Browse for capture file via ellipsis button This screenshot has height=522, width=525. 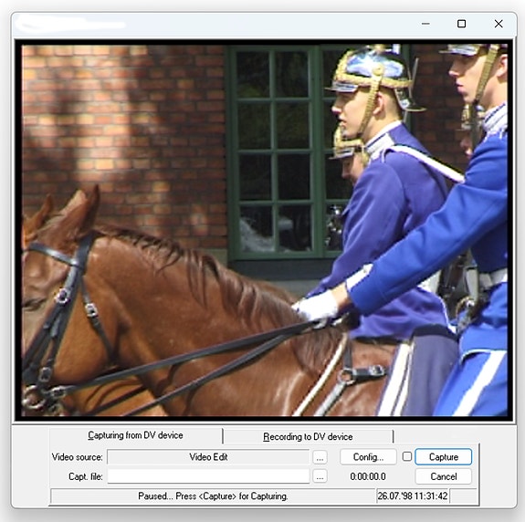pyautogui.click(x=320, y=476)
